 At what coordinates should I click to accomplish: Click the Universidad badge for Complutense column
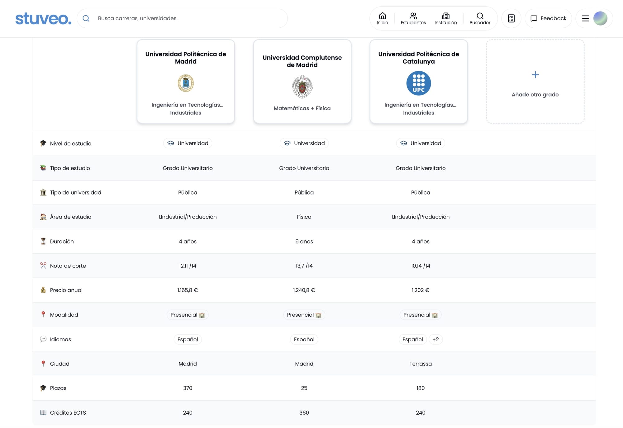(x=304, y=143)
